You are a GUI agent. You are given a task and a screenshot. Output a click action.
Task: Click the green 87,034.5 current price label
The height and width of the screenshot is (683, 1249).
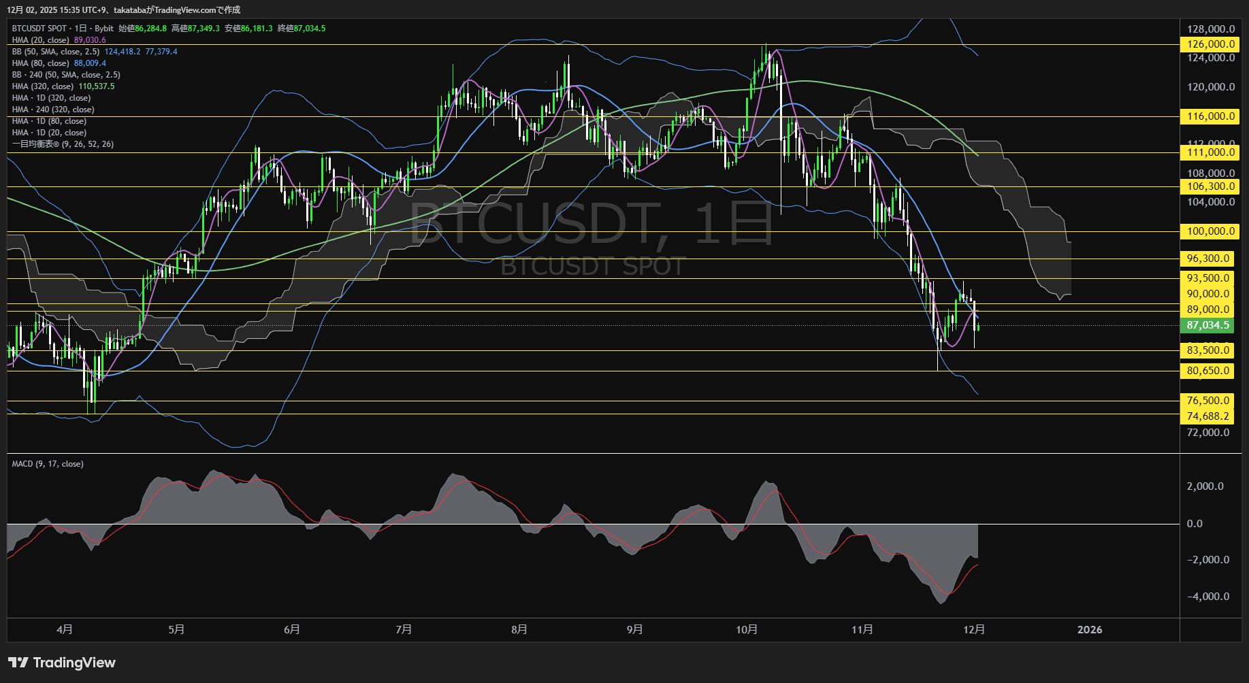[1208, 325]
